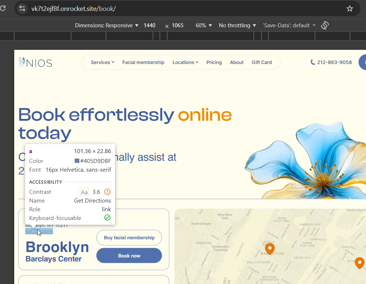This screenshot has width=366, height=284.
Task: Bookmark this page with the star icon
Action: (x=349, y=9)
